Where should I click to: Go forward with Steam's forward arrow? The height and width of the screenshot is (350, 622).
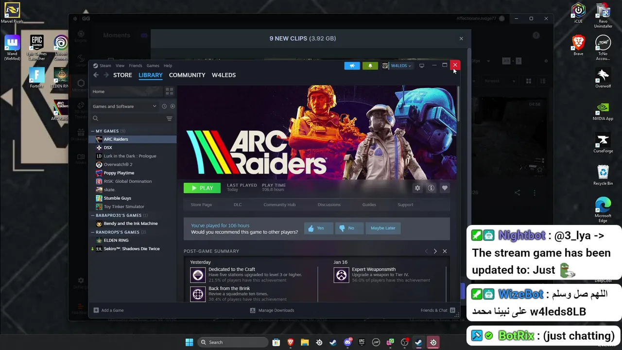106,75
